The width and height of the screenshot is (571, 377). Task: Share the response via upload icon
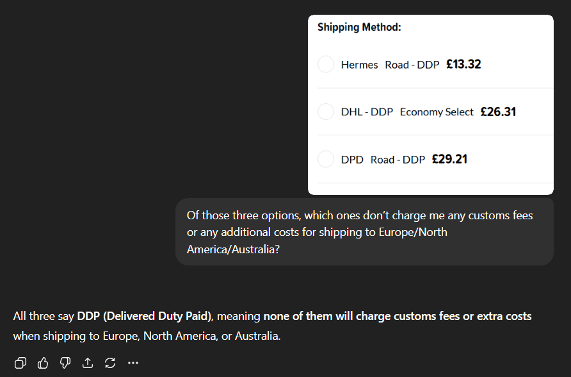coord(88,363)
